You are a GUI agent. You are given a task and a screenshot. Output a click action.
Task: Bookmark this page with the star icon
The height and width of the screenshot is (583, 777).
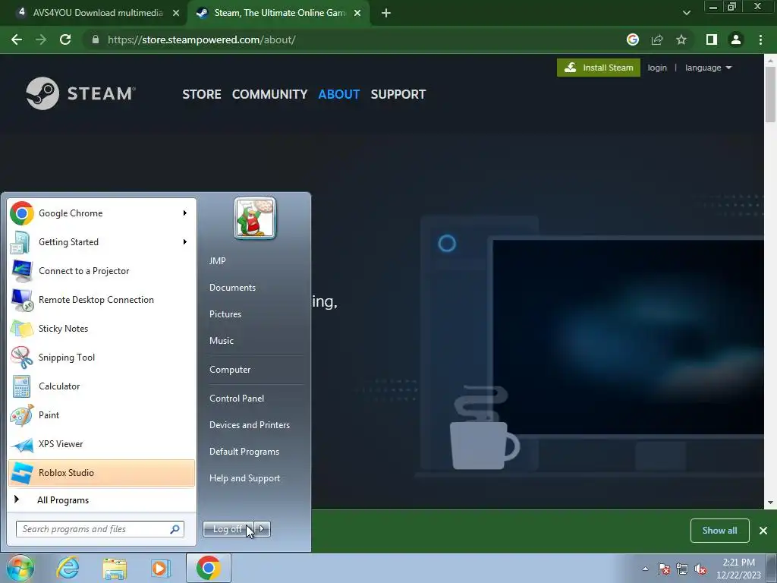point(681,39)
